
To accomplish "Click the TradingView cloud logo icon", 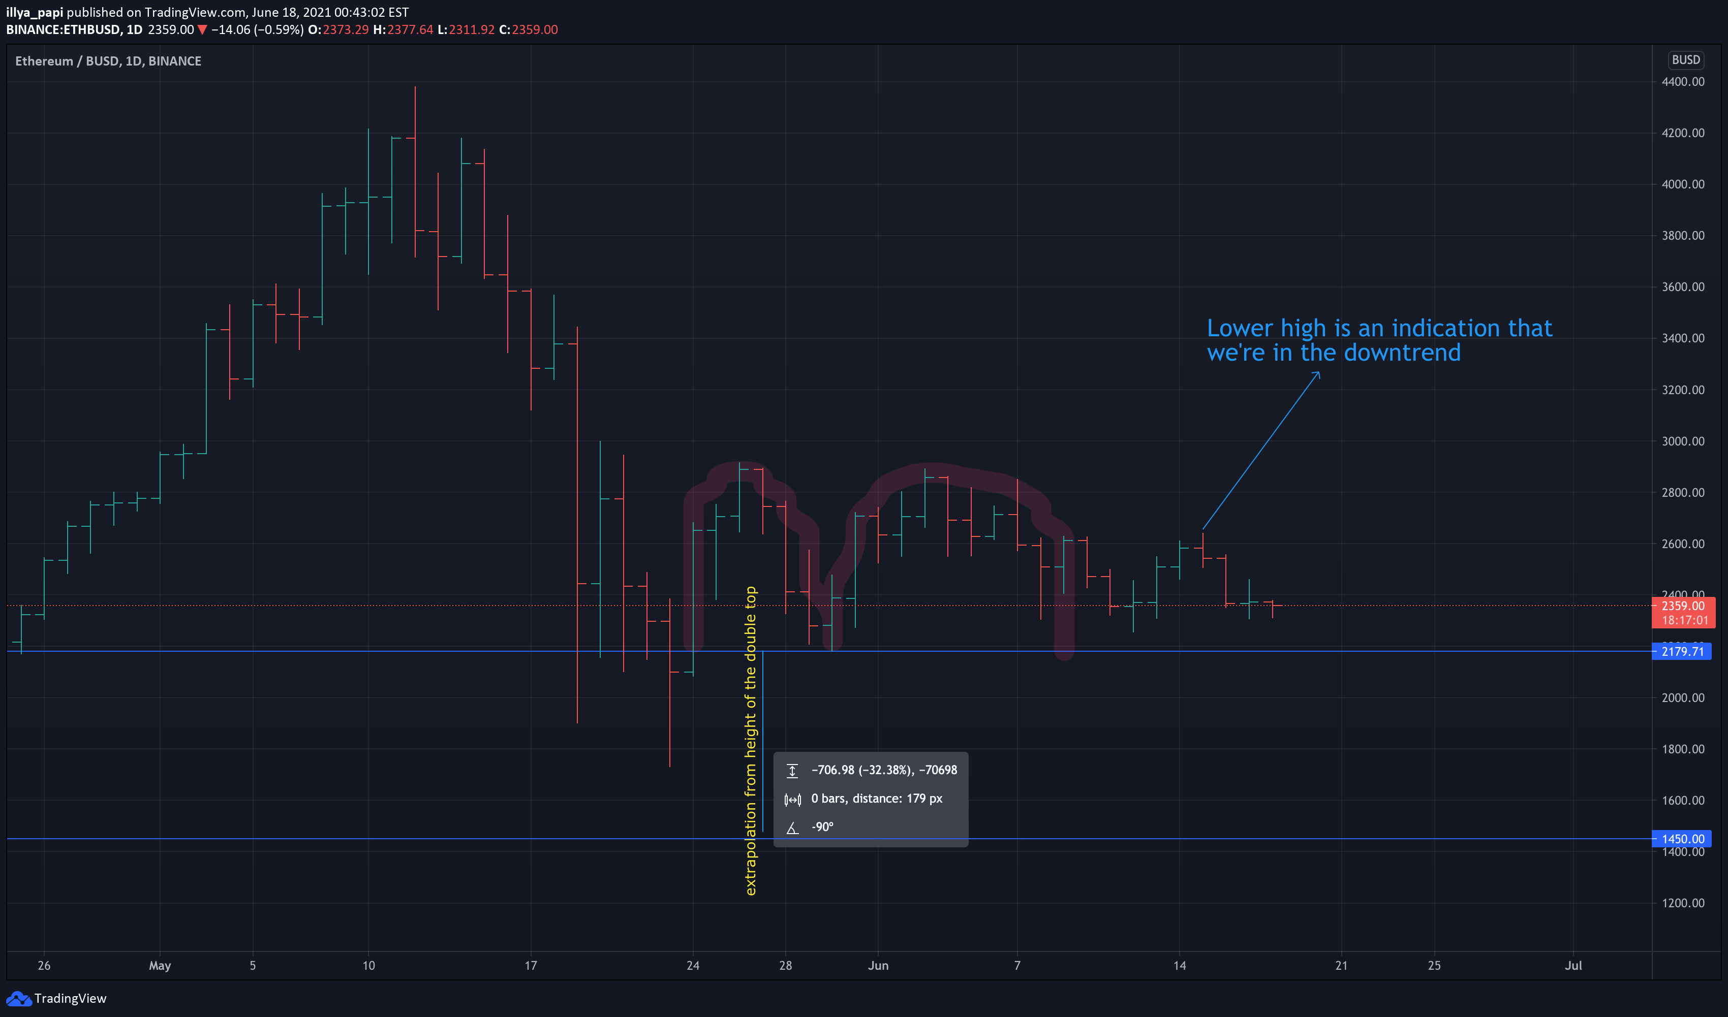I will pyautogui.click(x=18, y=999).
